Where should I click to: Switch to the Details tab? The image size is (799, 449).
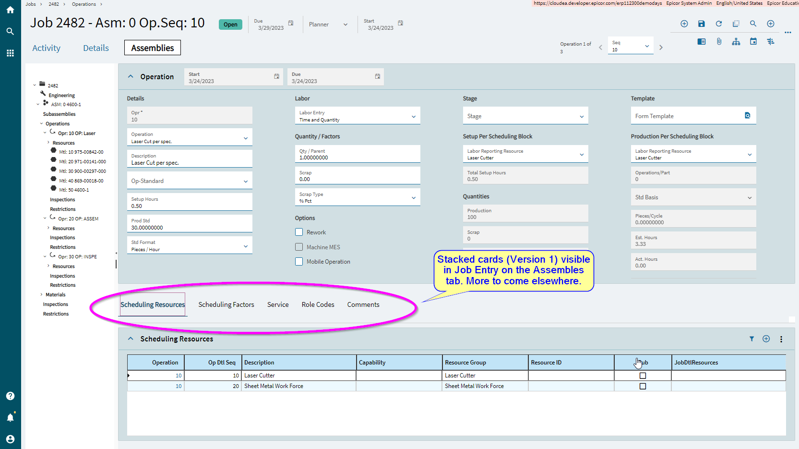(96, 48)
